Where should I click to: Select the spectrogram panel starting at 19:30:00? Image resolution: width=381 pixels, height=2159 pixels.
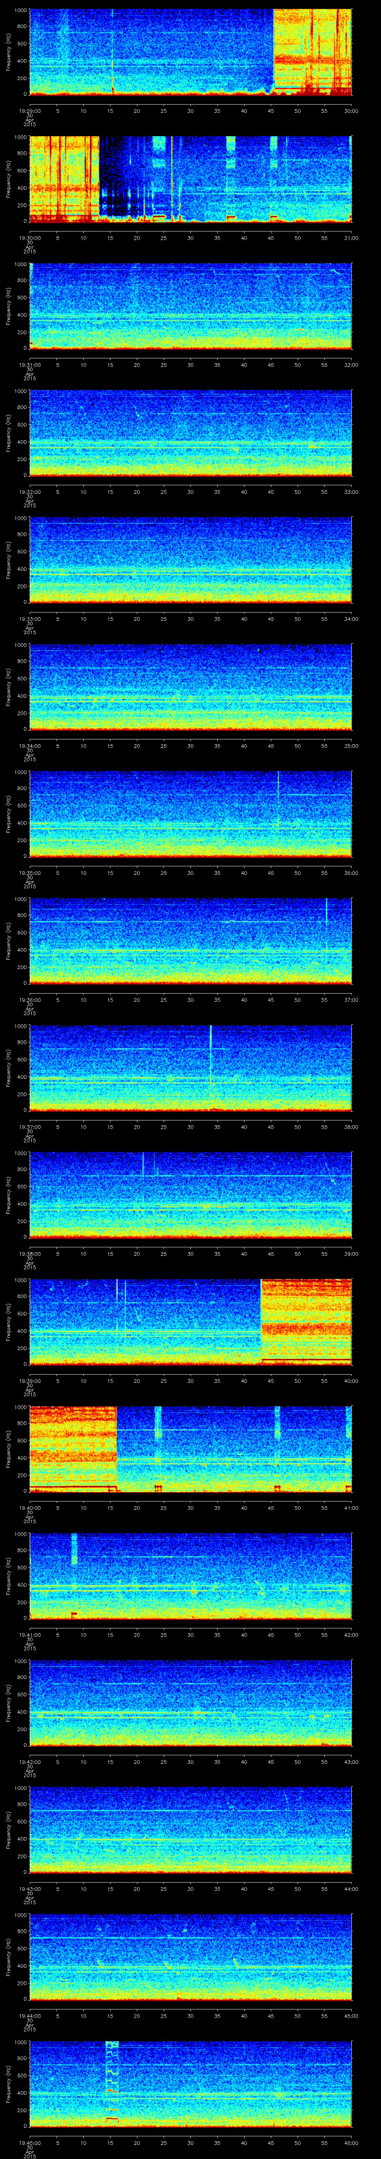[x=190, y=179]
